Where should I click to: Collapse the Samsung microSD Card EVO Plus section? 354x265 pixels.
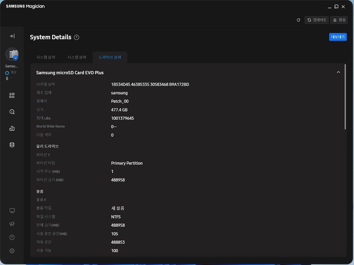[338, 72]
